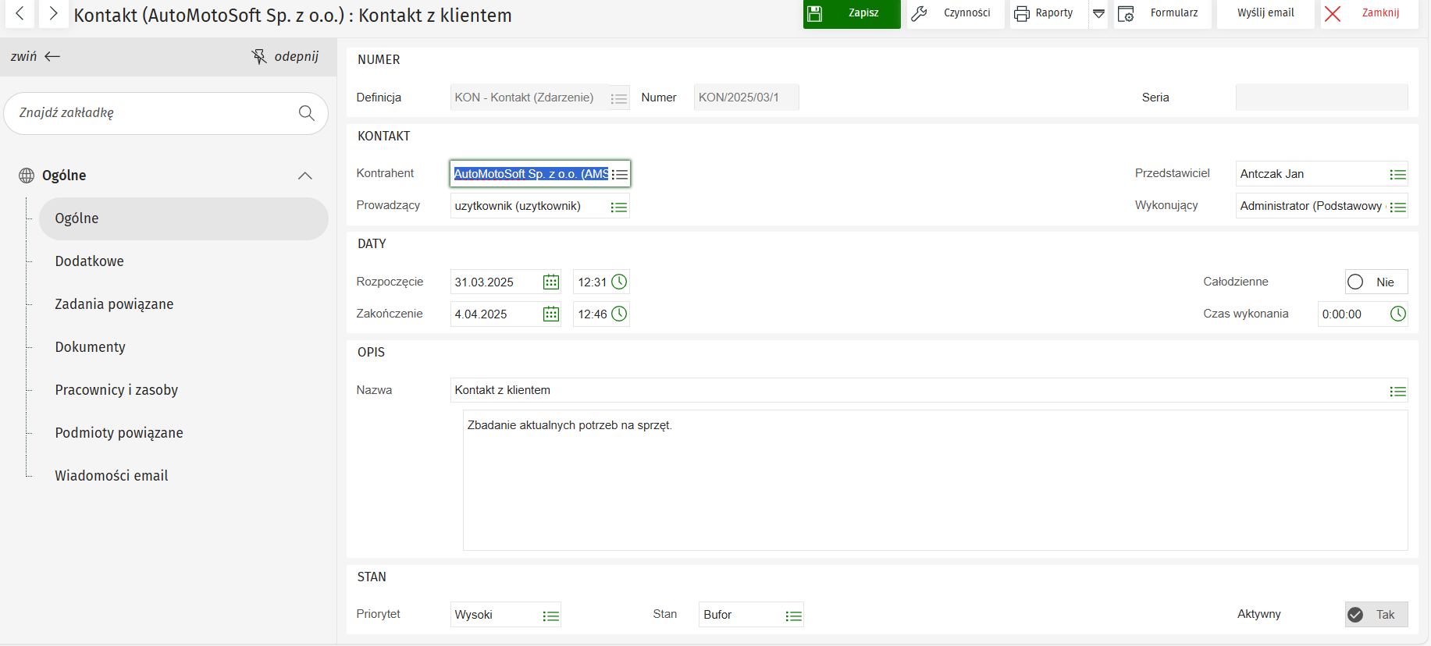
Task: Go back with the left arrow
Action: 20,13
